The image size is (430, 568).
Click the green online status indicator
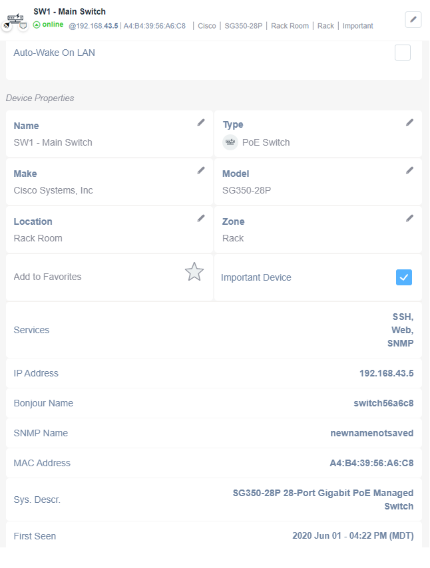click(x=48, y=25)
